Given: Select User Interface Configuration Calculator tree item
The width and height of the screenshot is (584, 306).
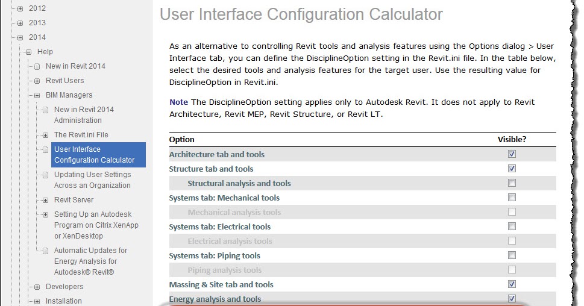Looking at the screenshot, I should [x=98, y=154].
